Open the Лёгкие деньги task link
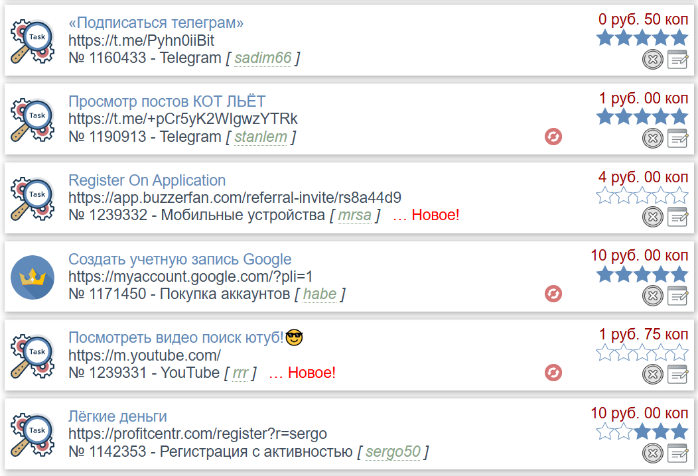This screenshot has height=476, width=698. point(117,416)
